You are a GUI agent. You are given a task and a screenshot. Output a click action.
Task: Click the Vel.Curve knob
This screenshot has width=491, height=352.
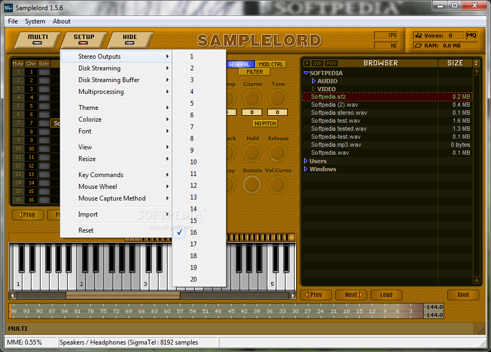coord(278,185)
